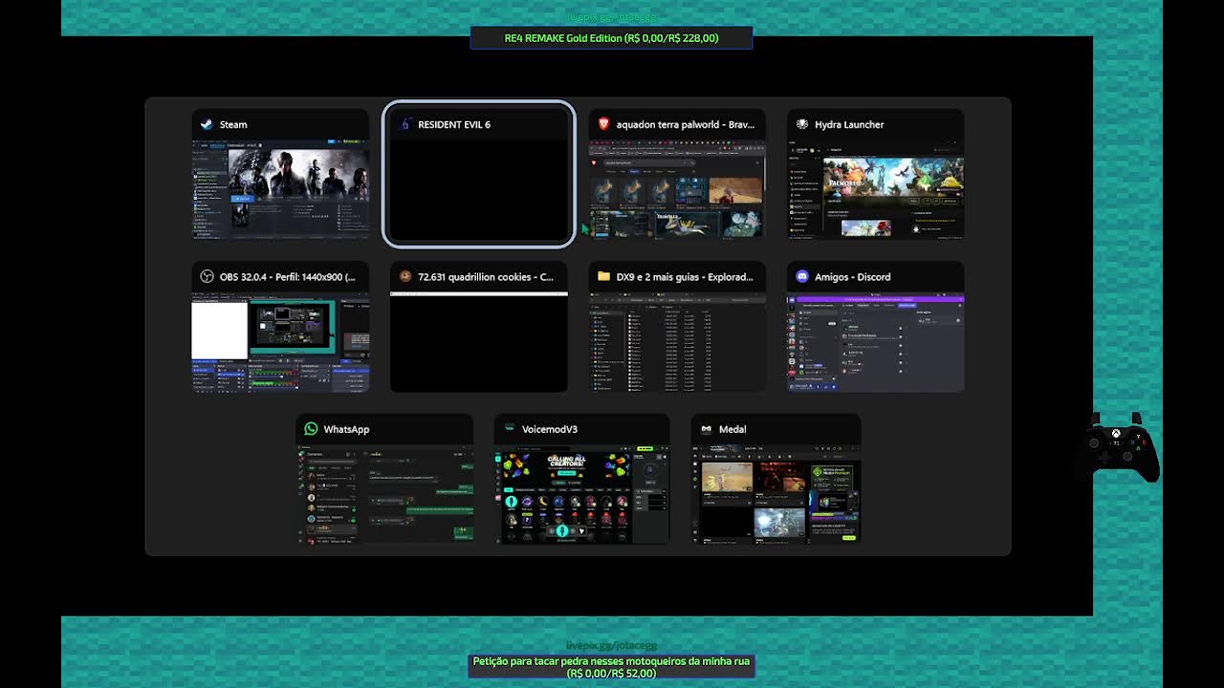Click the Hydra Launcher app icon
This screenshot has width=1224, height=688.
(x=802, y=124)
